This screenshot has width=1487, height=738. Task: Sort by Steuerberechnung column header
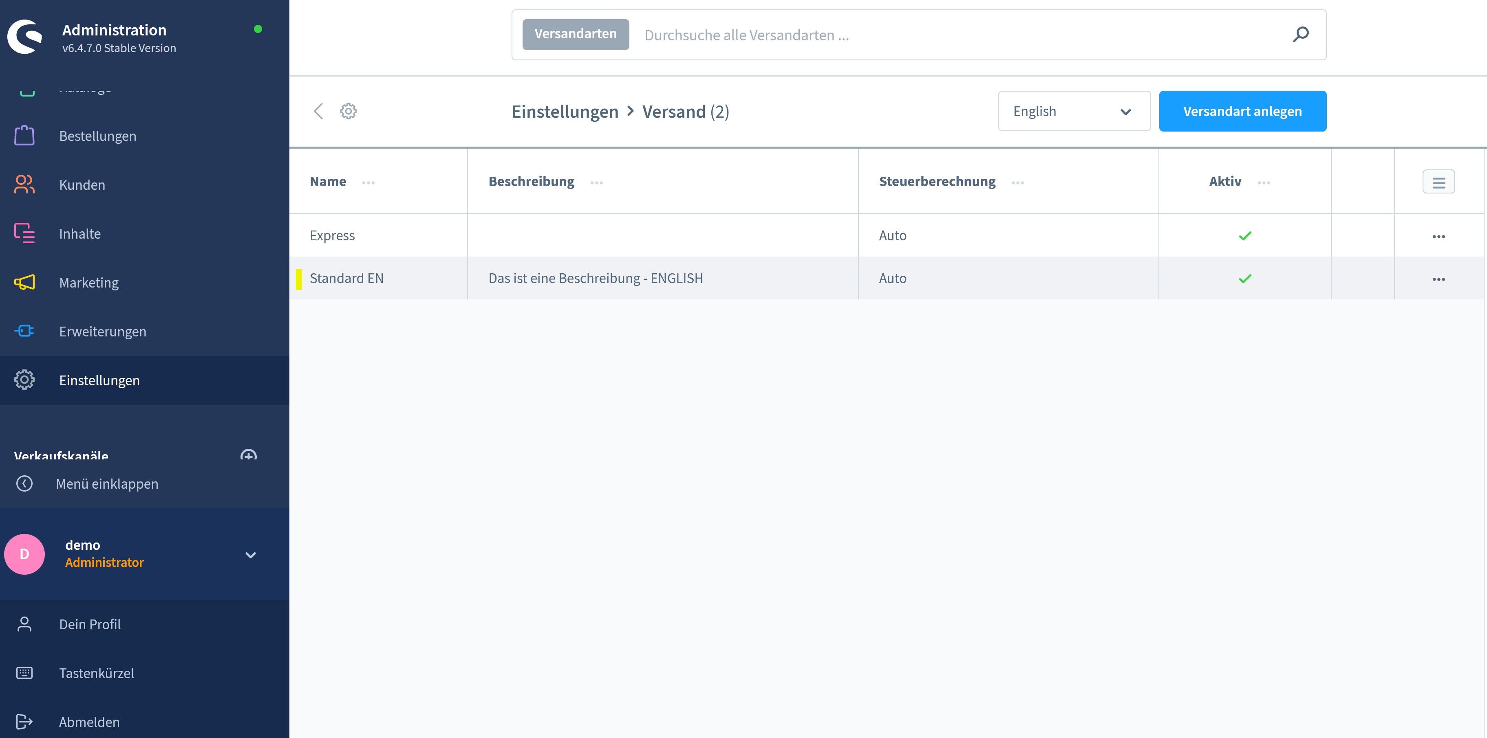pyautogui.click(x=937, y=182)
